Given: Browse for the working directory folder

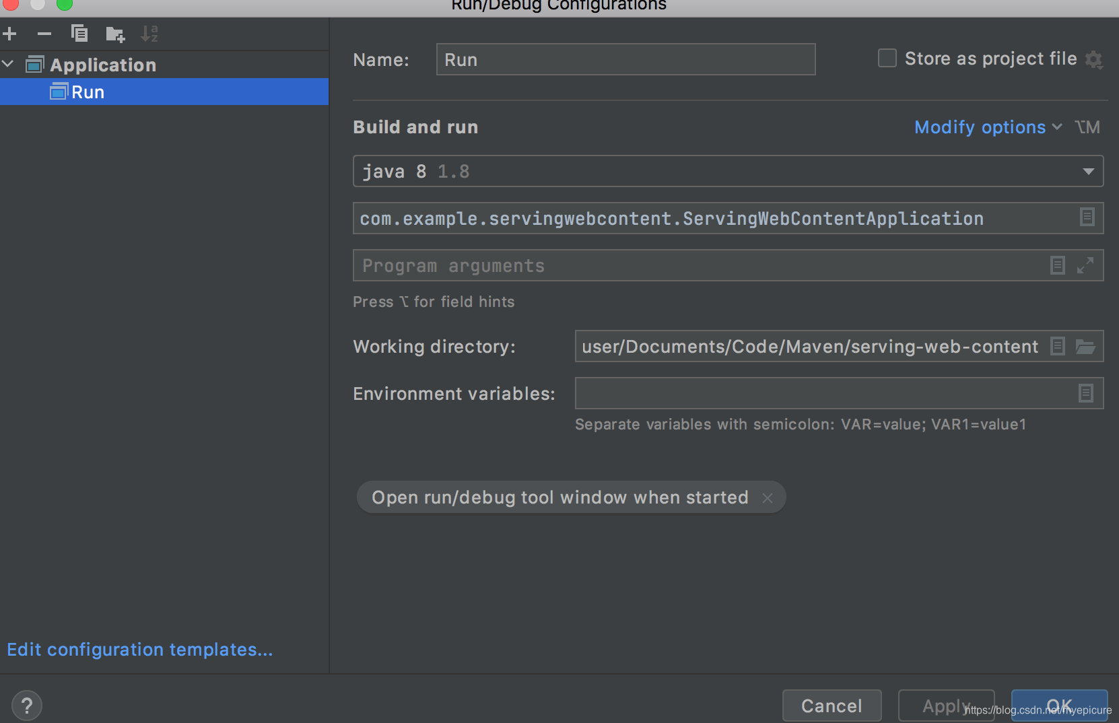Looking at the screenshot, I should pyautogui.click(x=1086, y=346).
